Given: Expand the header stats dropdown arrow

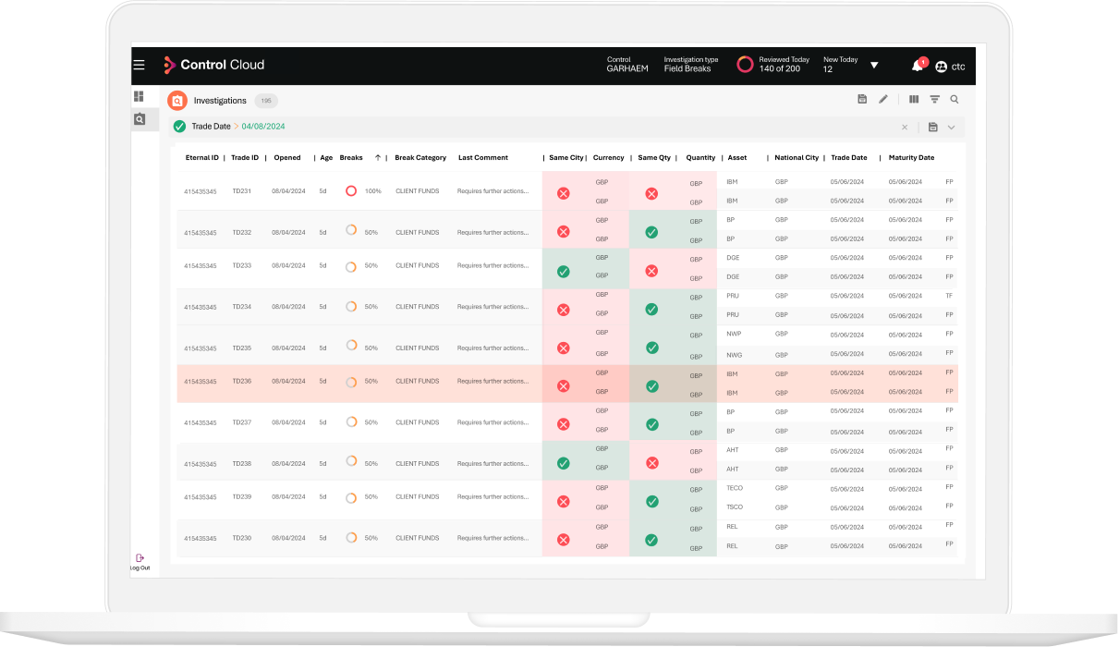Looking at the screenshot, I should pyautogui.click(x=874, y=66).
